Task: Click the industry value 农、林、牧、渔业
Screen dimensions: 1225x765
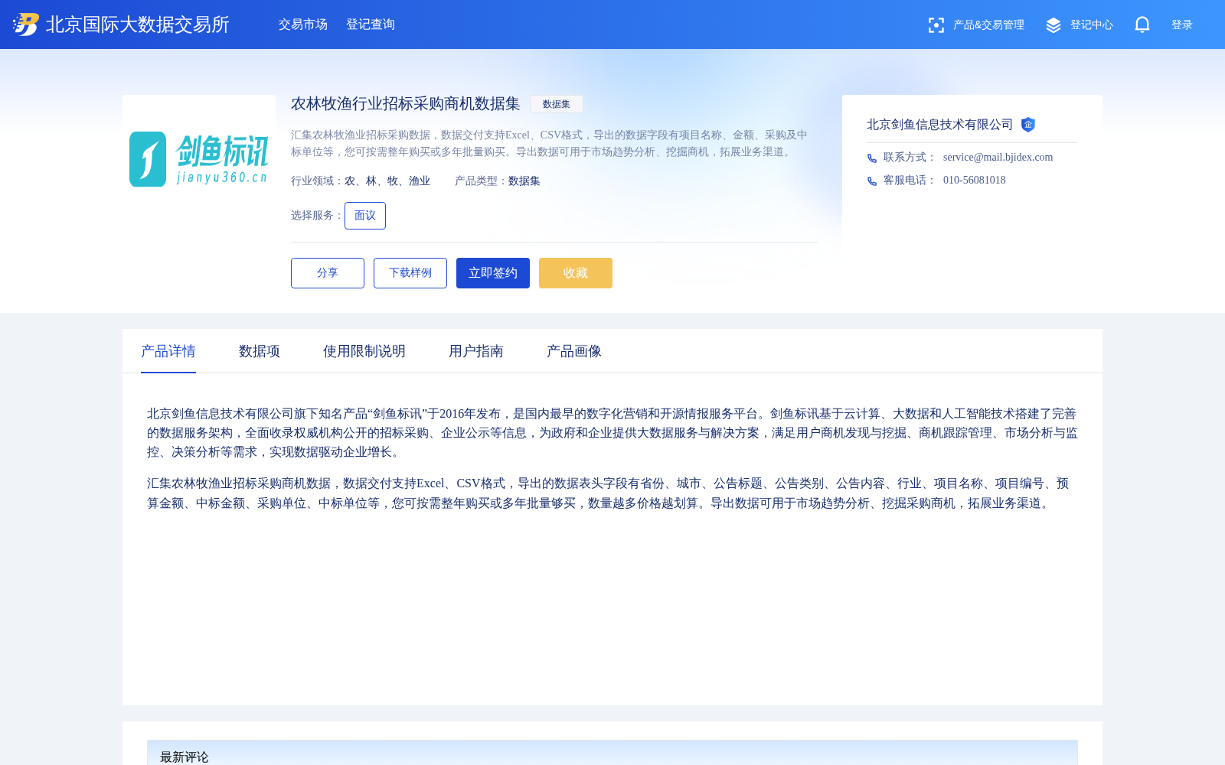Action: coord(387,181)
